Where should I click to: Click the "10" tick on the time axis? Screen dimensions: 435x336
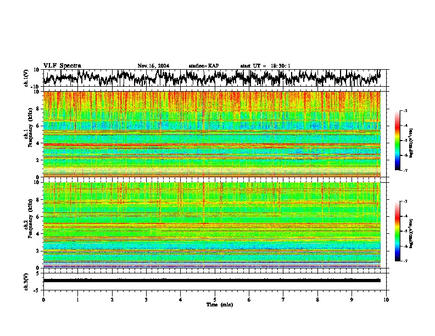tap(386, 300)
